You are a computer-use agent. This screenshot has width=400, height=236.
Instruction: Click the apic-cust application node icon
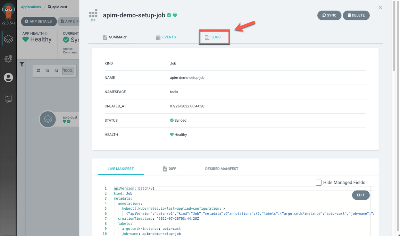coord(48,119)
